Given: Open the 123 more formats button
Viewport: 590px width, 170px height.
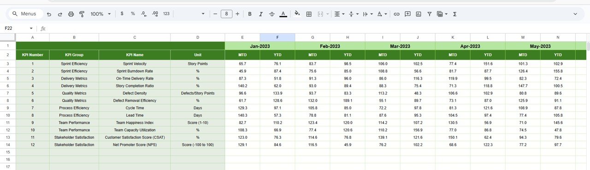Looking at the screenshot, I should (x=166, y=14).
